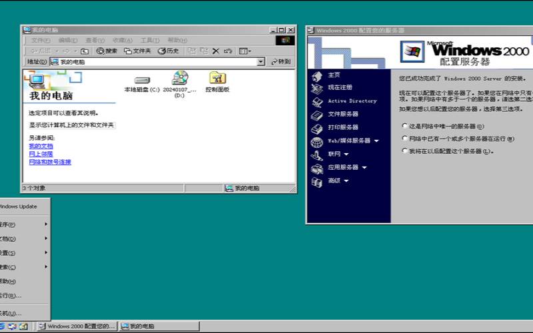Click the rightmost quick launch icon in taskbar
Viewport: 533px width, 333px height.
click(x=23, y=326)
